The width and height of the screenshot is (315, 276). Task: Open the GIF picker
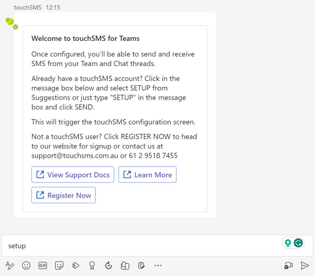pyautogui.click(x=42, y=265)
